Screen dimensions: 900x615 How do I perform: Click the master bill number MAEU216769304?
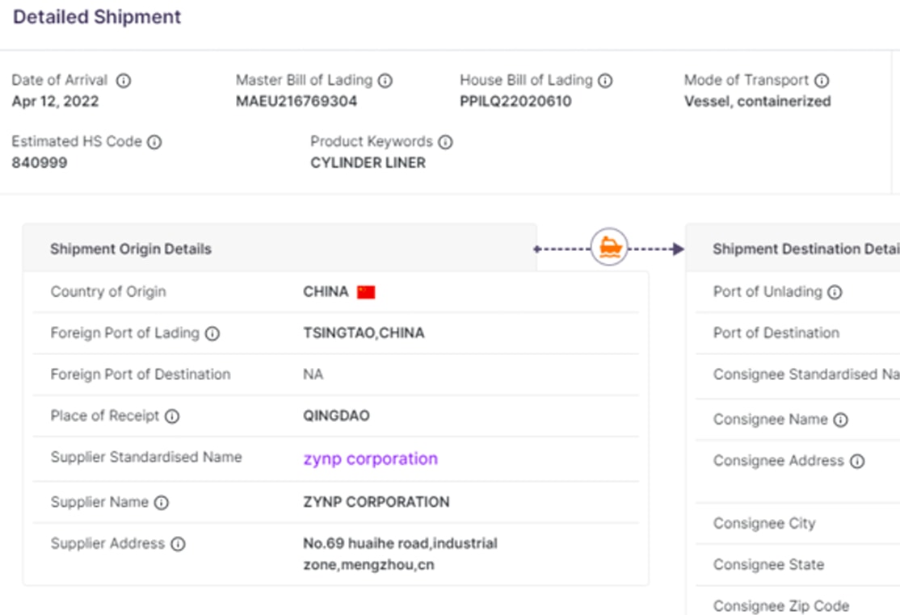point(296,101)
